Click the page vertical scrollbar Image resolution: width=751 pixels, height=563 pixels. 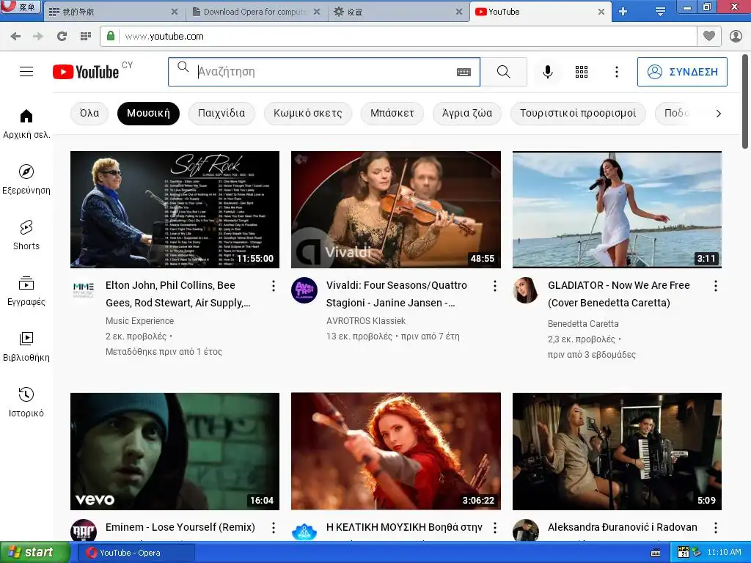coord(745,101)
